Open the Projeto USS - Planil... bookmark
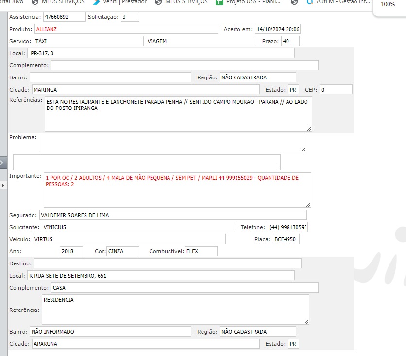The image size is (406, 356). [x=248, y=2]
